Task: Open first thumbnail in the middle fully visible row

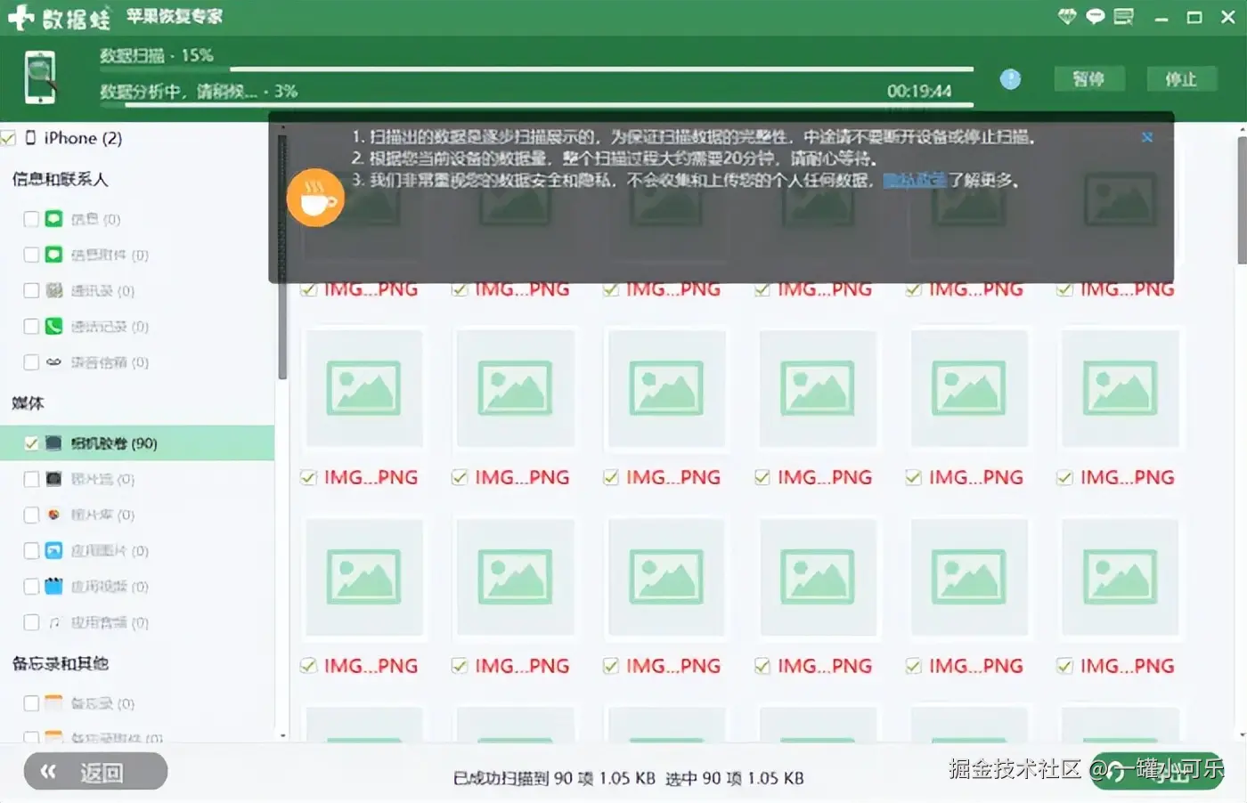Action: [363, 387]
